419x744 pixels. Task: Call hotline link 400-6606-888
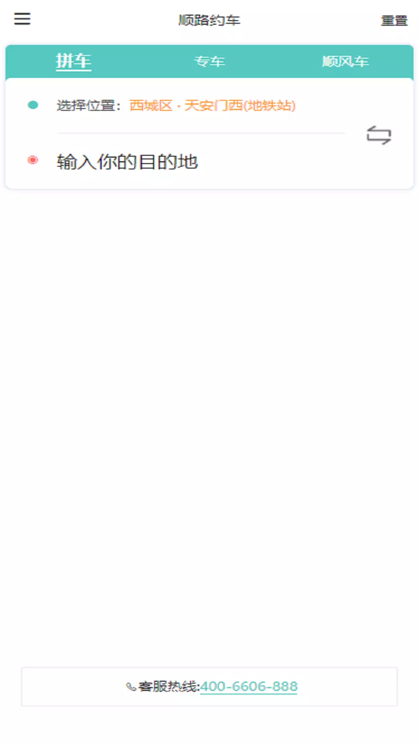coord(249,687)
